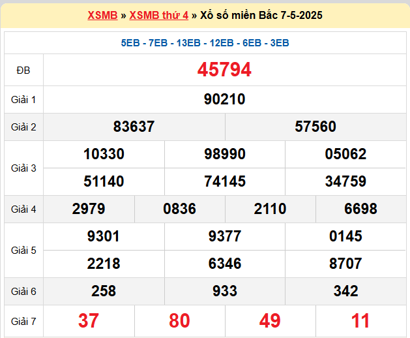This screenshot has height=338, width=410.
Task: Click the Giải 1 number 90210
Action: (x=225, y=99)
